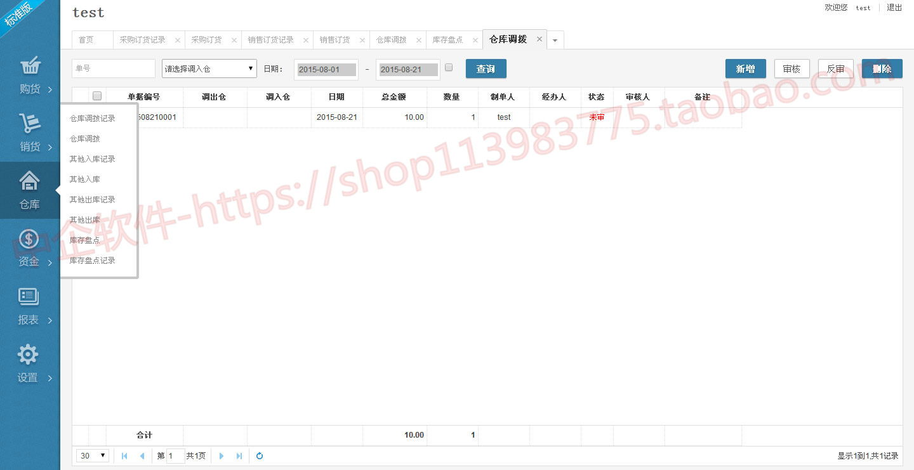Expand the 设置 menu chevron

pos(50,378)
